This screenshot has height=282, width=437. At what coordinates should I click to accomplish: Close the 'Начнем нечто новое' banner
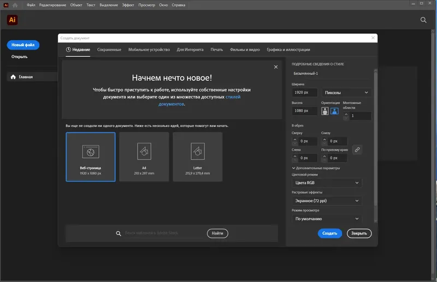coord(276,67)
